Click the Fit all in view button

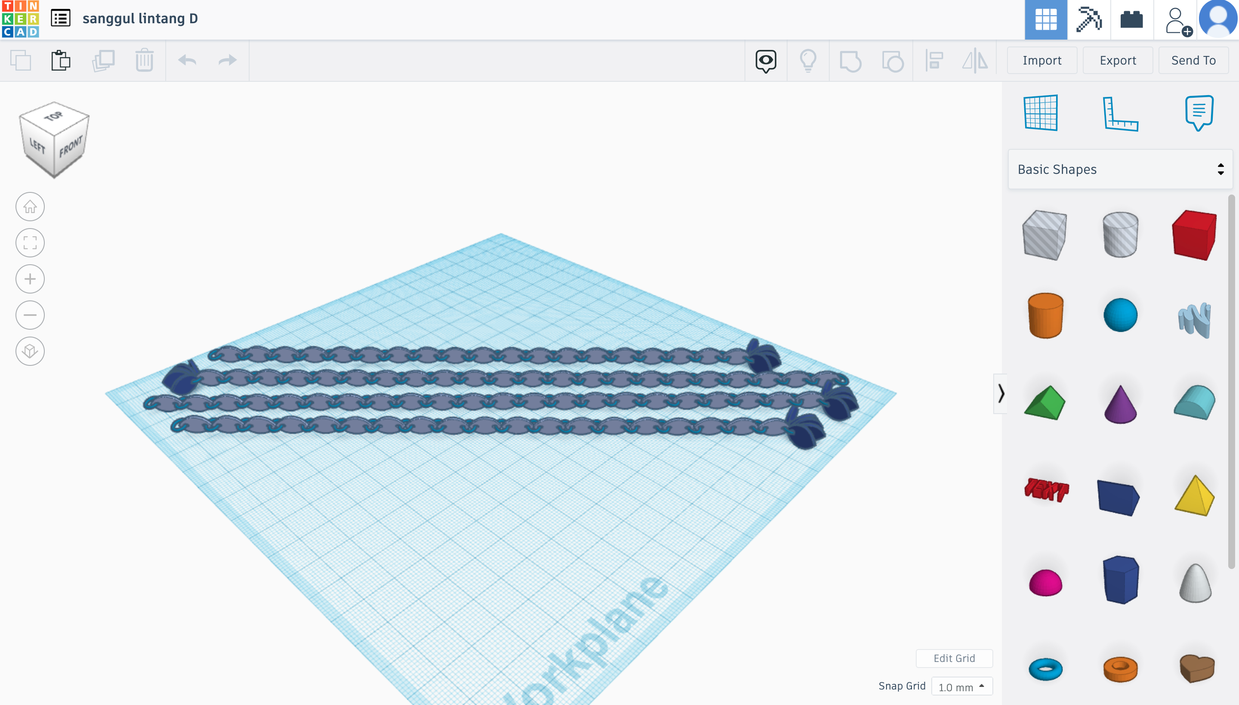click(x=30, y=243)
